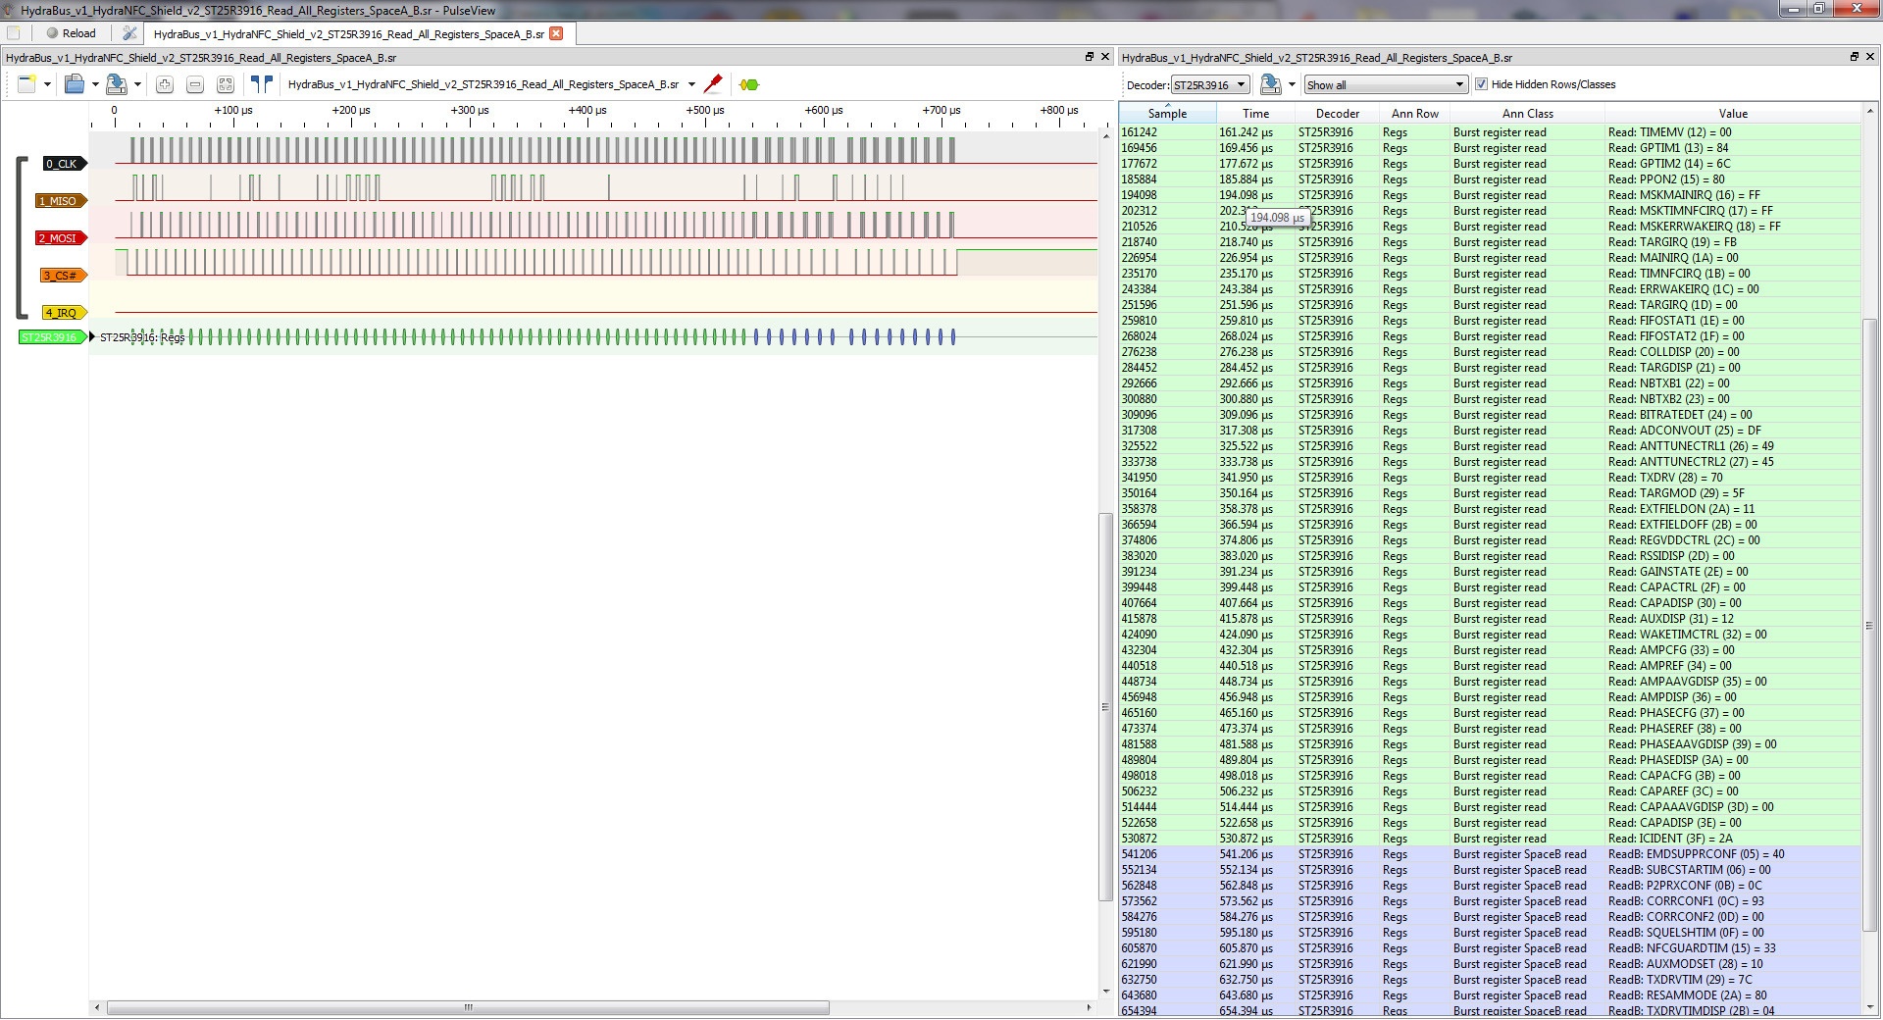Screen dimensions: 1883x1020
Task: Open the Show all filter dropdown
Action: (x=1386, y=84)
